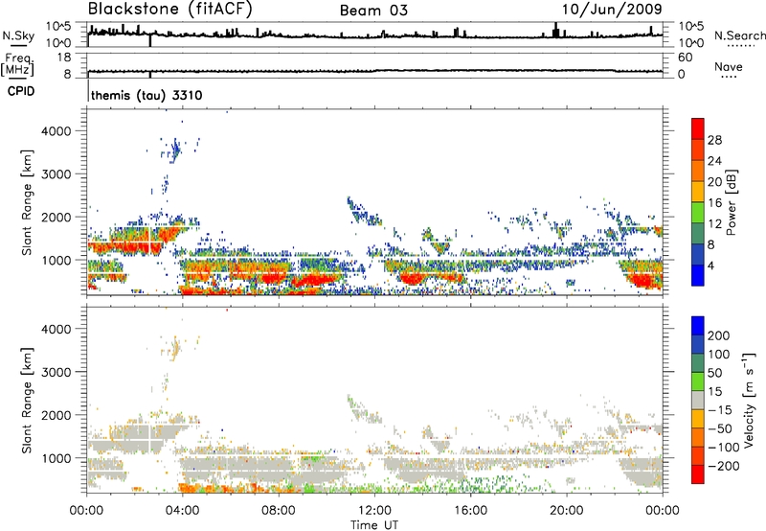
Task: Click the high-range blue echo cluster near 3500 km
Action: [x=174, y=150]
